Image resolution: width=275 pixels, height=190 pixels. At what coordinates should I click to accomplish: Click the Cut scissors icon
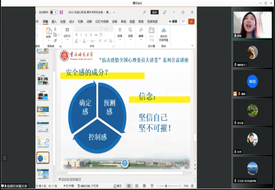pos(55,29)
